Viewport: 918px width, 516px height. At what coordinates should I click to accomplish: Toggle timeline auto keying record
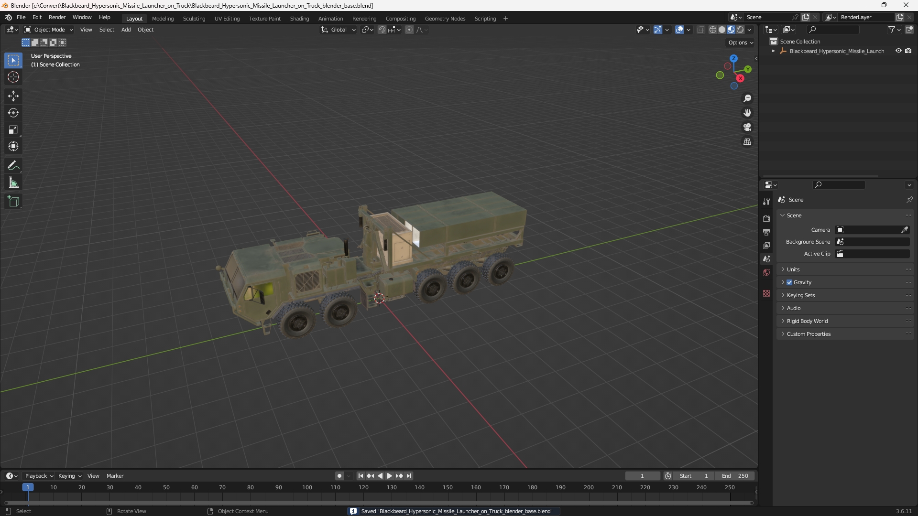coord(339,476)
